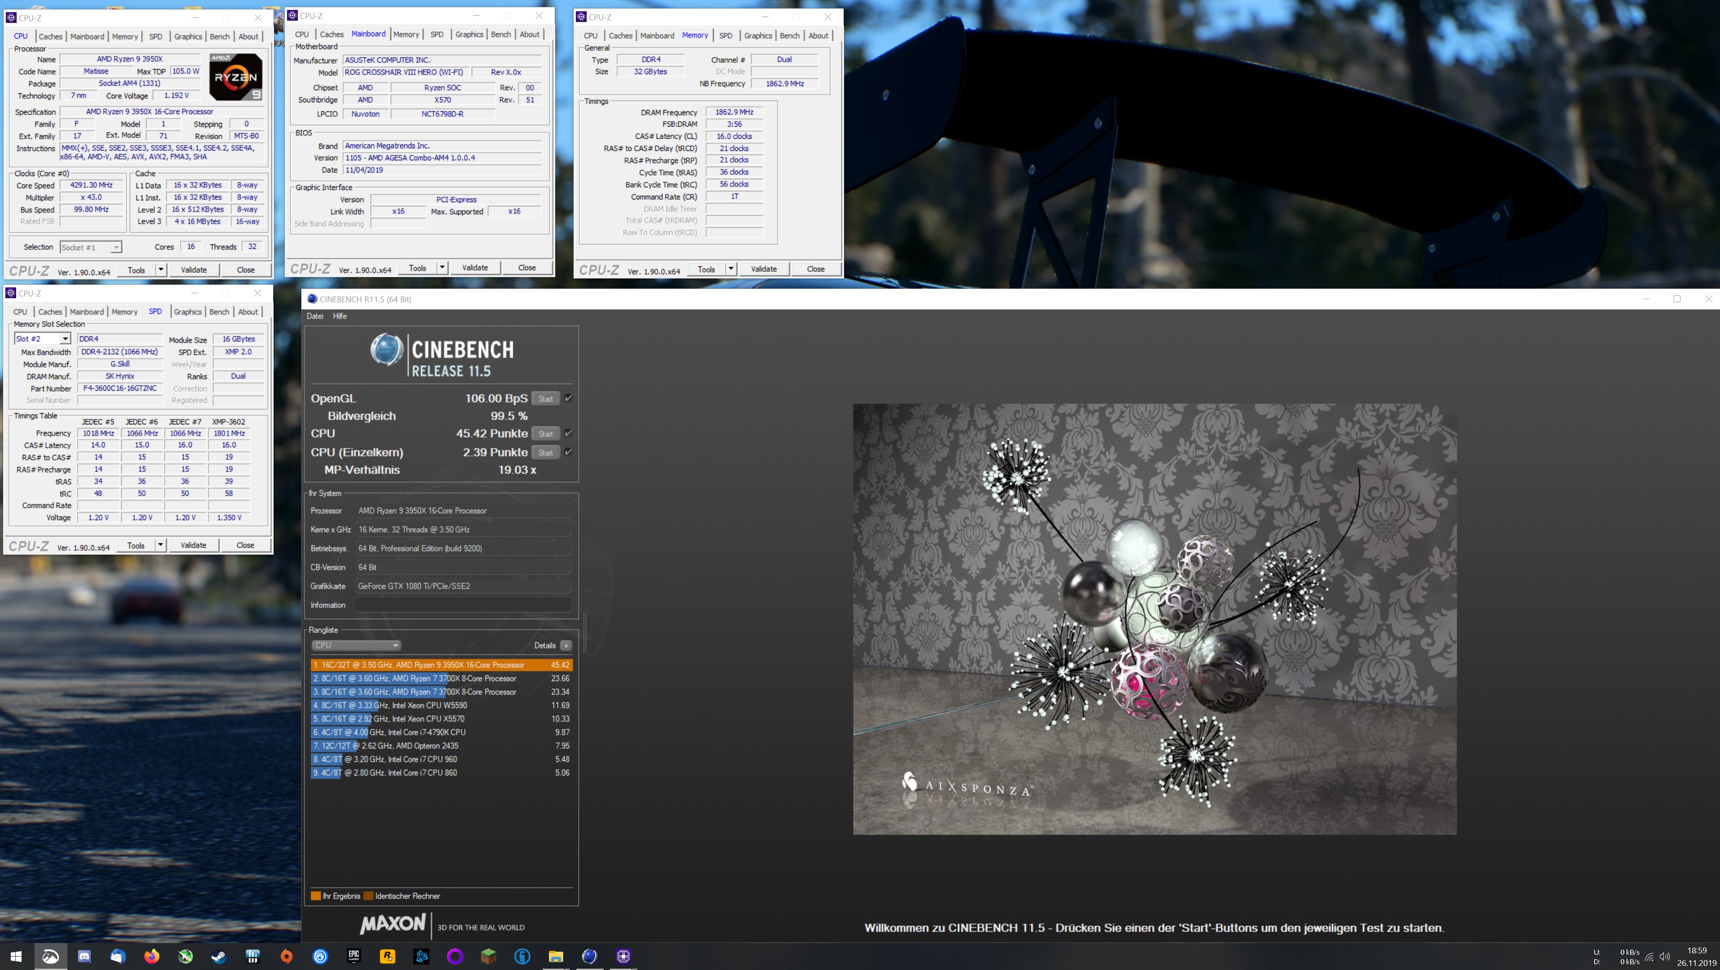Open Uplay swirl icon in taskbar
This screenshot has height=970, width=1720.
[320, 956]
